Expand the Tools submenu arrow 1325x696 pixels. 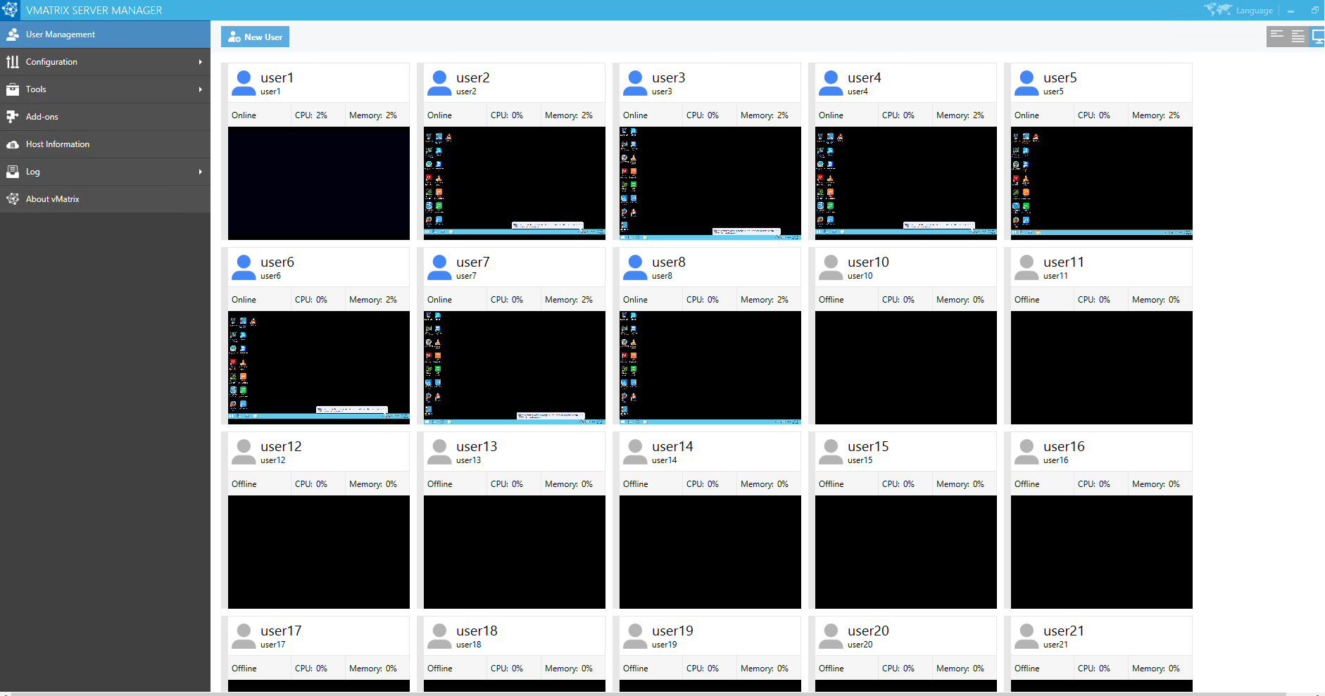point(201,89)
